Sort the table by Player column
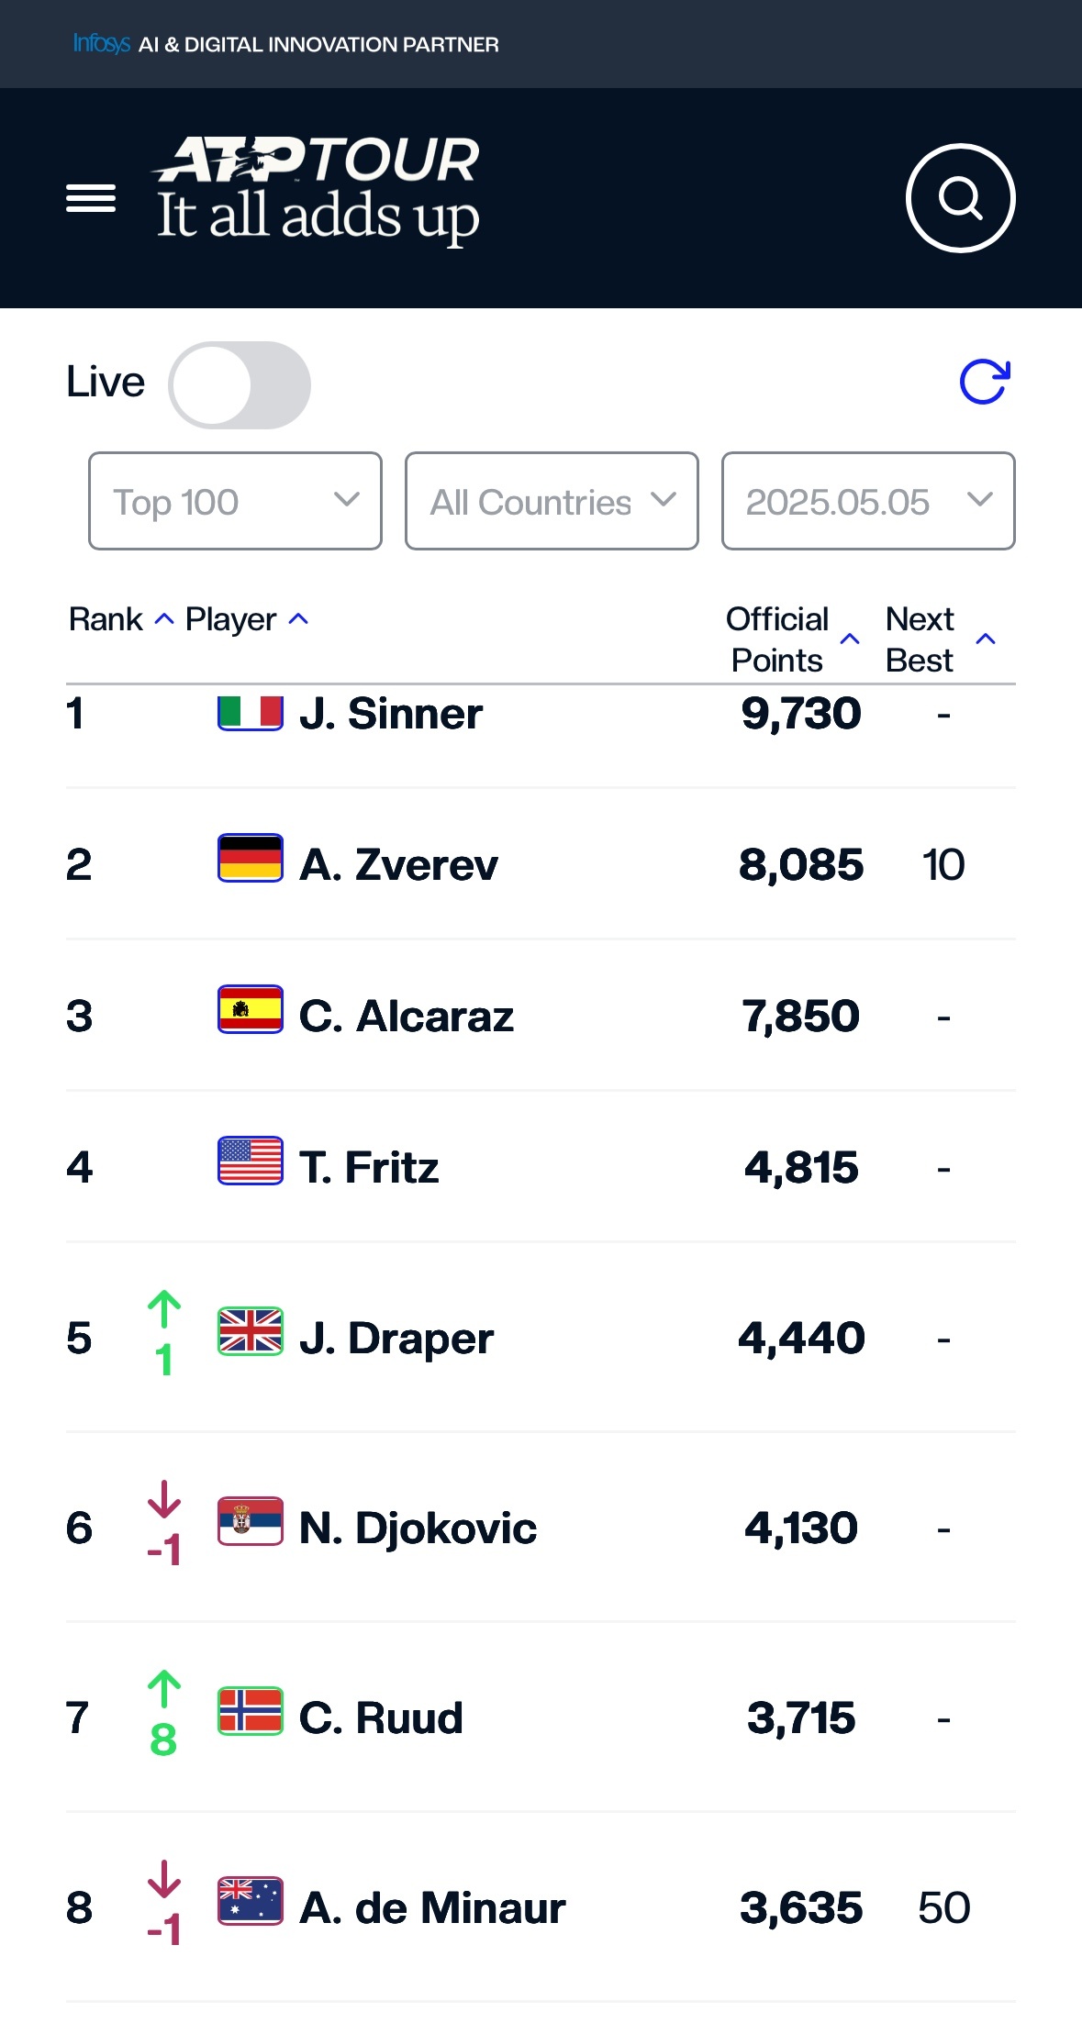Screen dimensions: 1082x2034 tap(247, 619)
